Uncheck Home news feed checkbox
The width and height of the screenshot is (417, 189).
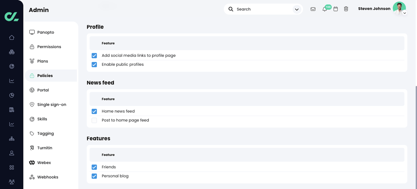coord(94,111)
